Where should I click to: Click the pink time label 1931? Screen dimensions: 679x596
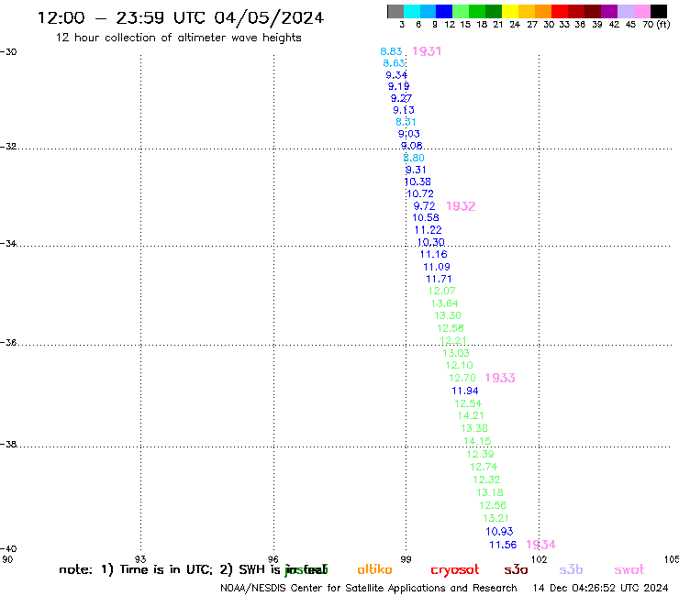point(427,51)
